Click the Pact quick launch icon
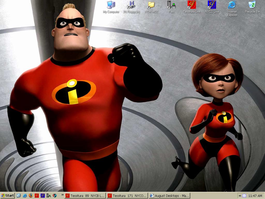Viewport: 265px width, 199px height. pyautogui.click(x=49, y=196)
